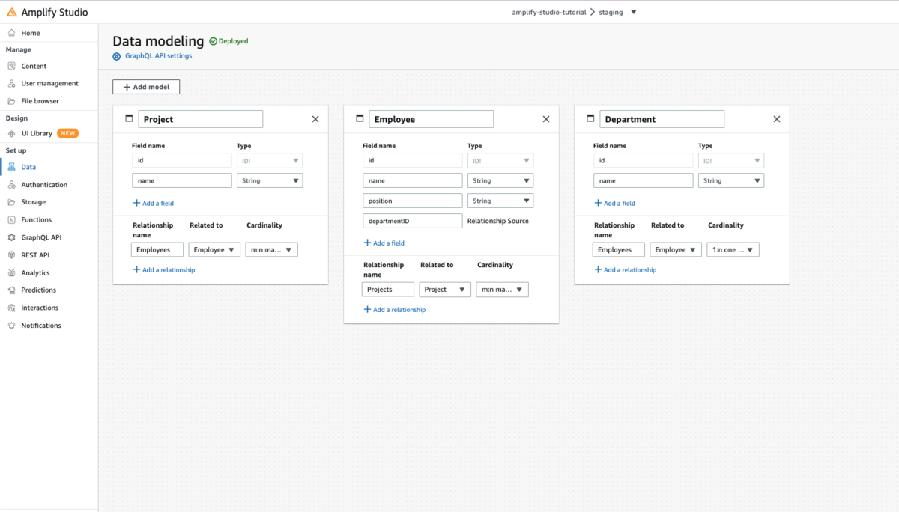
Task: Open Employee's m:n cardinality dropdown
Action: click(x=503, y=290)
